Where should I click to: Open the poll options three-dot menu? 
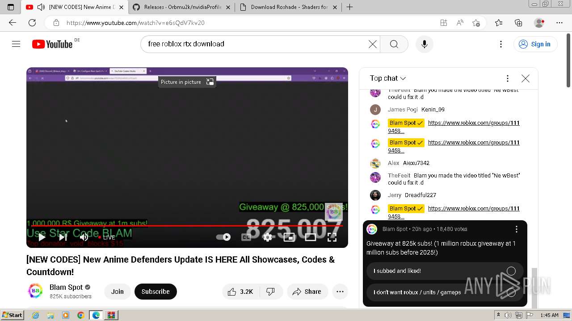click(x=517, y=229)
